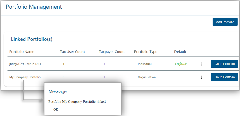Click the Organisation portfolio type cell

147,77
